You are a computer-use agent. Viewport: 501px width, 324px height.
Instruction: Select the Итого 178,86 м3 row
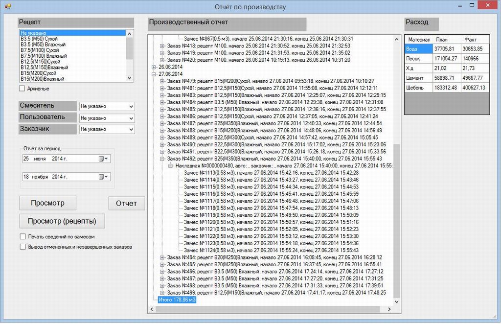(177, 300)
